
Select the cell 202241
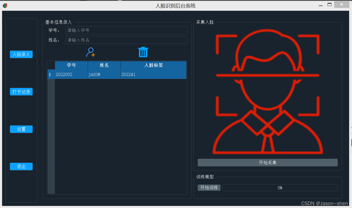(x=154, y=75)
